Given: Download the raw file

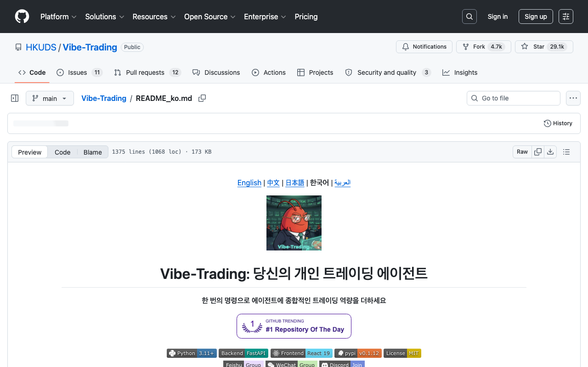Looking at the screenshot, I should pyautogui.click(x=550, y=152).
